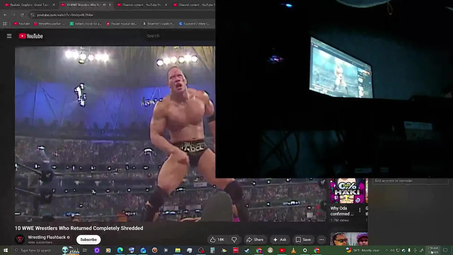Open the YouTube bookmark
Screen dimensions: 453x255
[22, 24]
